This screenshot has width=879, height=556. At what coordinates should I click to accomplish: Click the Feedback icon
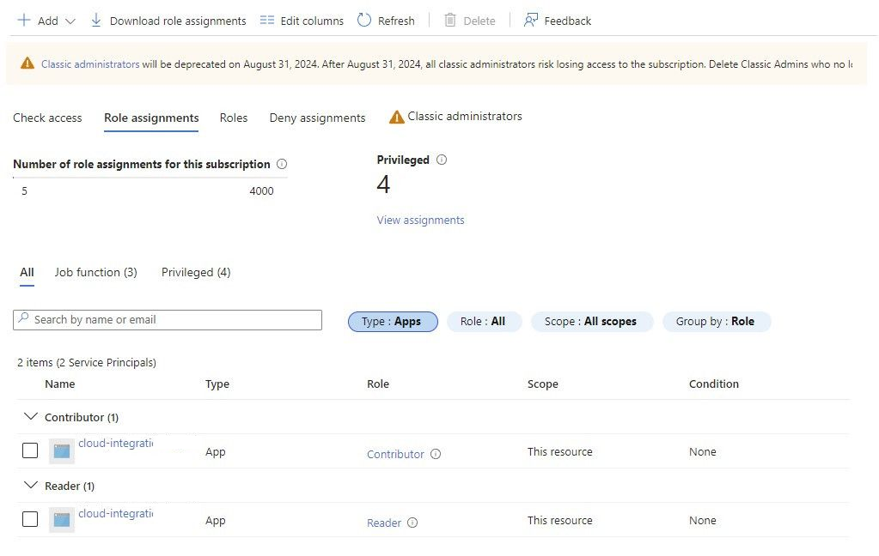(x=531, y=20)
